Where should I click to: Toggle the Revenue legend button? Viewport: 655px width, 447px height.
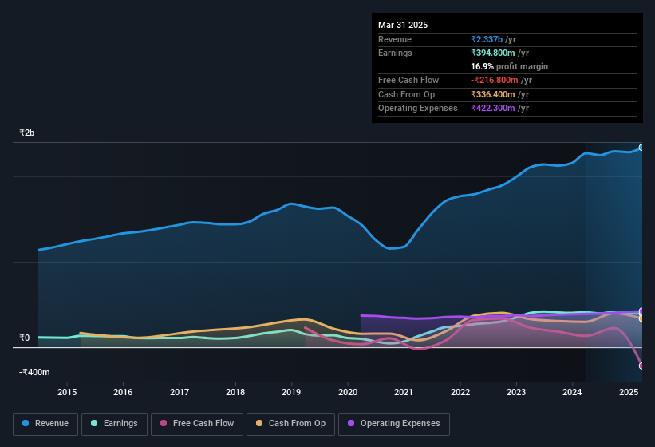coord(45,425)
